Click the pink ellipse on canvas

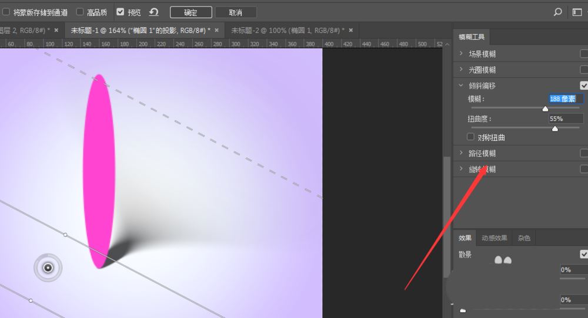[x=99, y=171]
